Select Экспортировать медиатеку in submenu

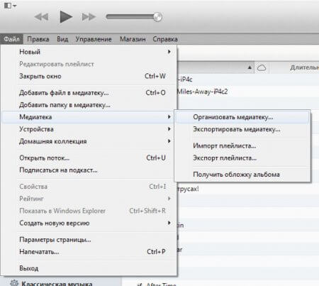(242, 129)
